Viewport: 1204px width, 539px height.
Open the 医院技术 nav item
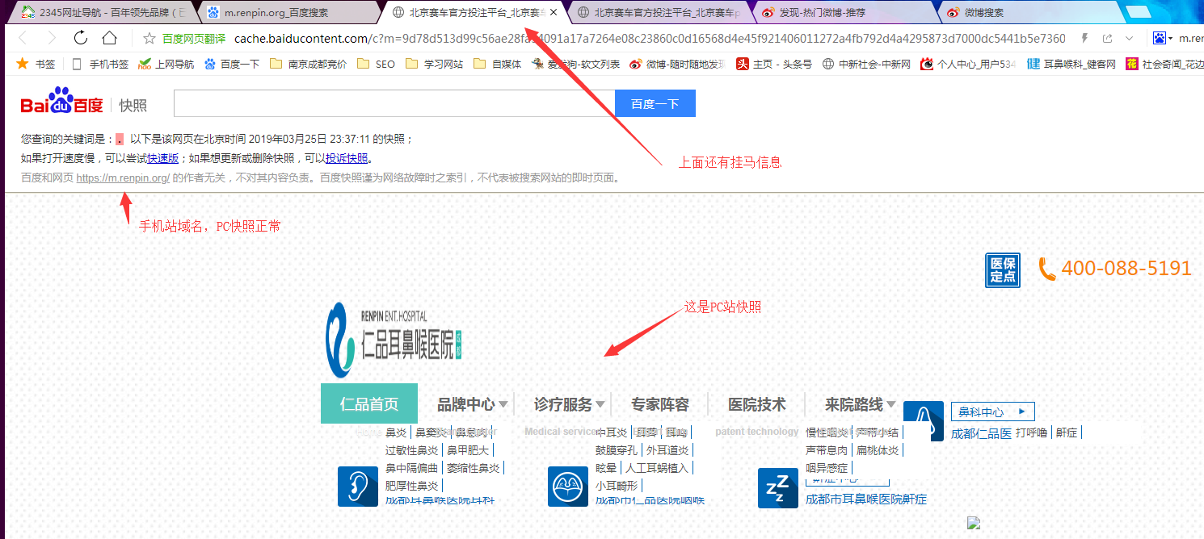(x=757, y=404)
